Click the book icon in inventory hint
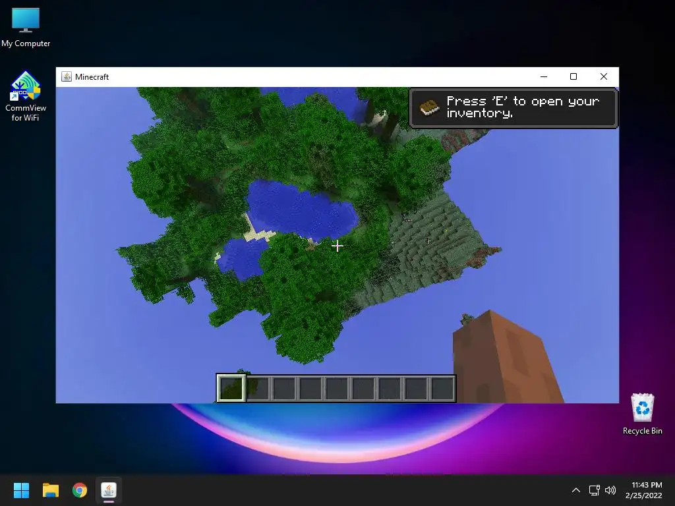 click(429, 107)
